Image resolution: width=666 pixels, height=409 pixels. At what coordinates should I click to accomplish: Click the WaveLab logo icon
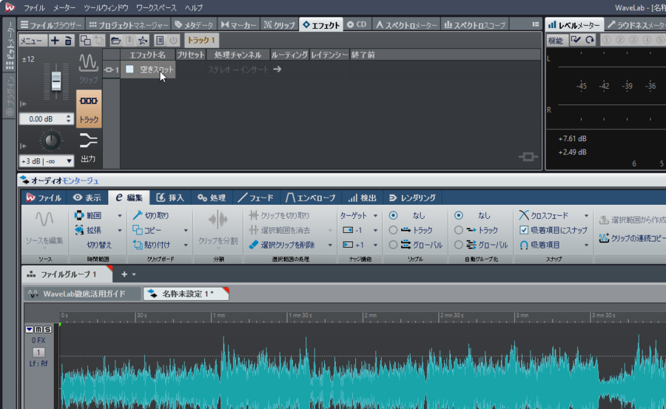[10, 7]
